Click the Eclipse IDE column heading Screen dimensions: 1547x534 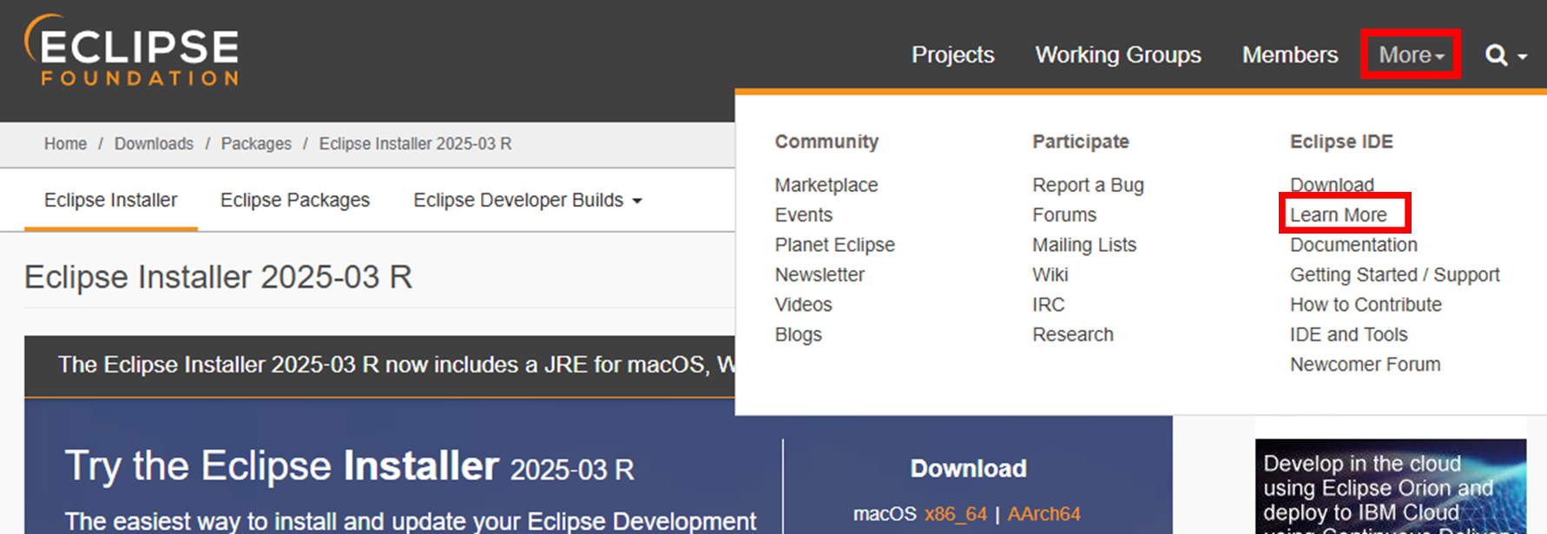(1341, 142)
